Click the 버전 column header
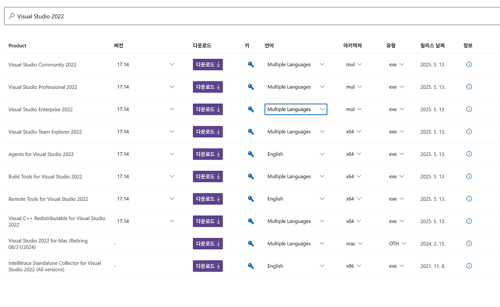Screen dimensions: 500x307 [119, 46]
